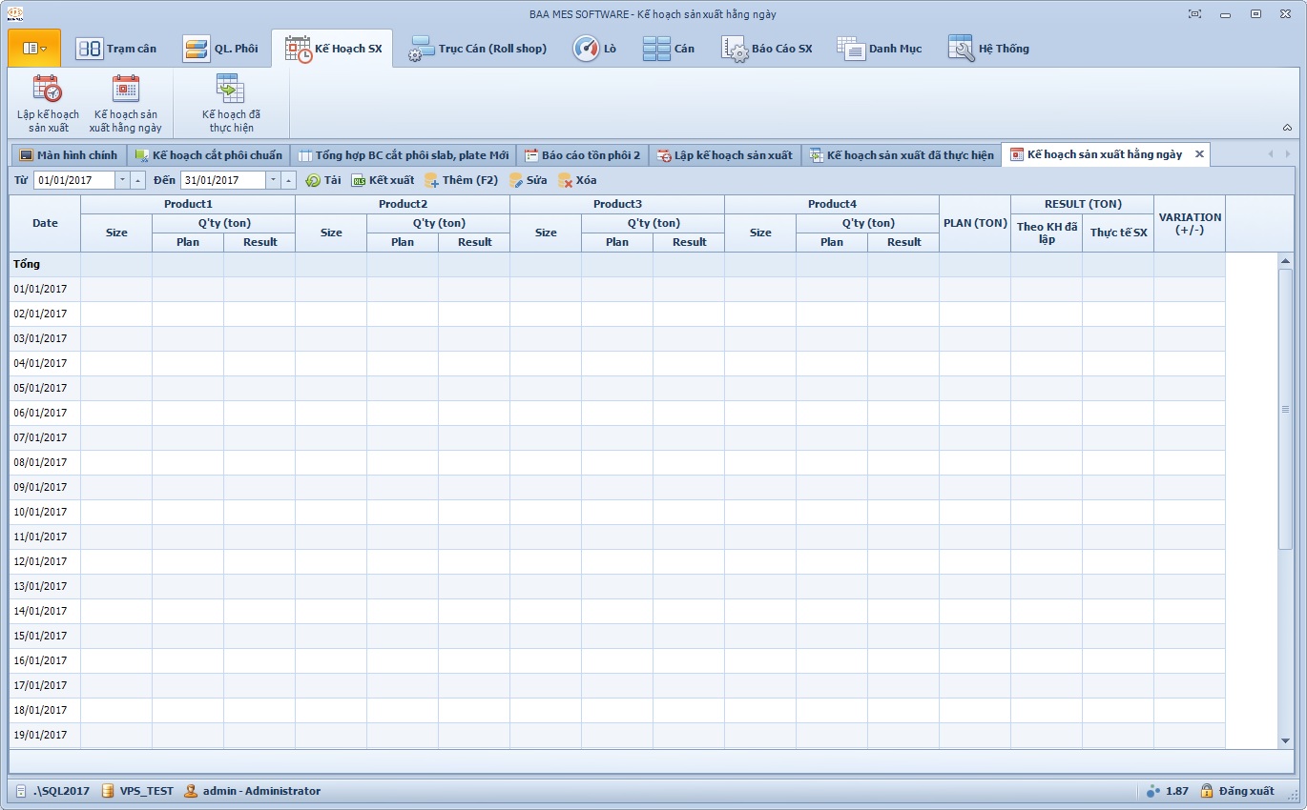The image size is (1307, 810).
Task: Click the scrollbar down arrow of the grid
Action: pos(1285,740)
